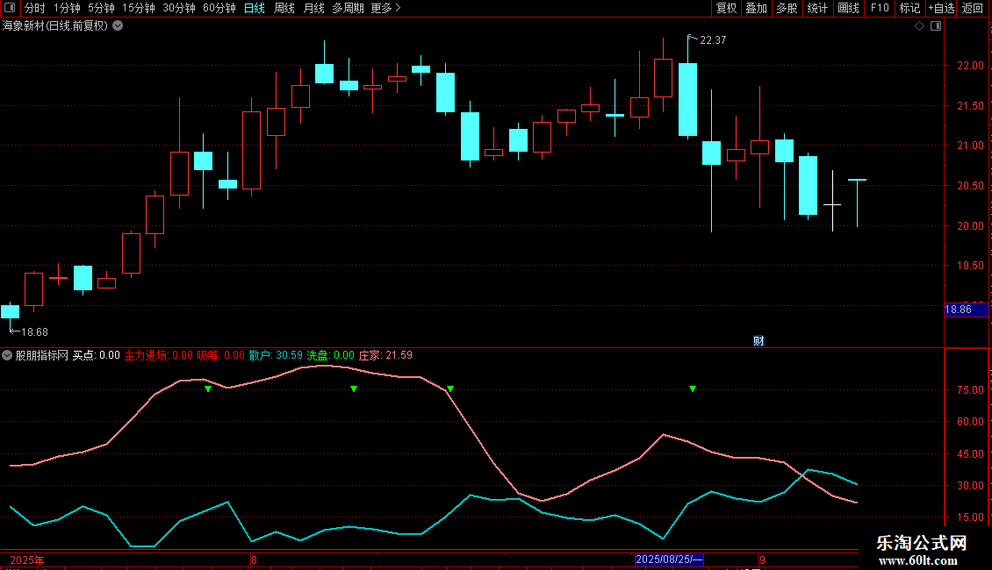Click the 返回 back button
This screenshot has width=992, height=570.
(x=973, y=8)
